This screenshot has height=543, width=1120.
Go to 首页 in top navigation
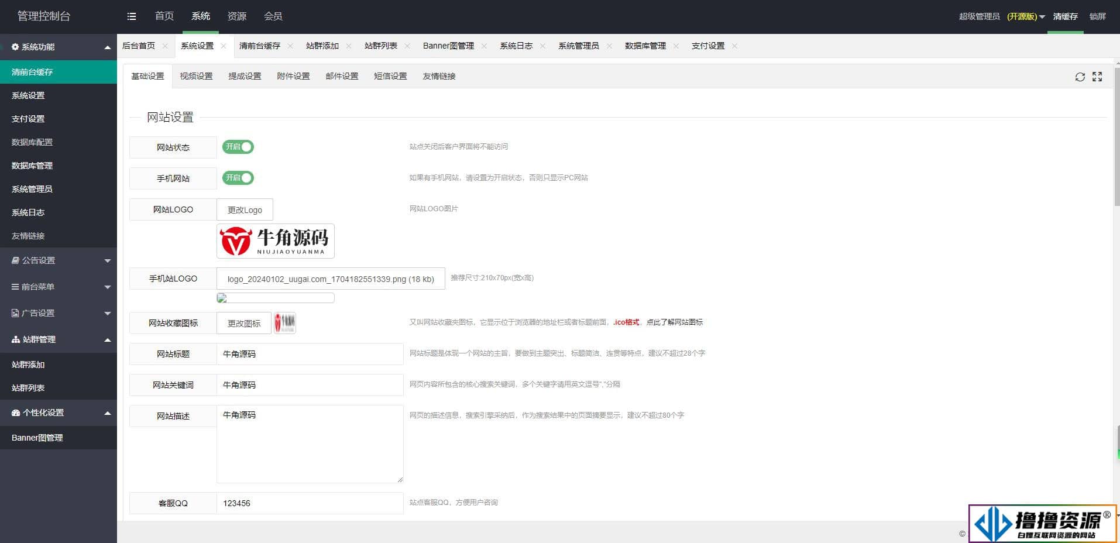(164, 16)
